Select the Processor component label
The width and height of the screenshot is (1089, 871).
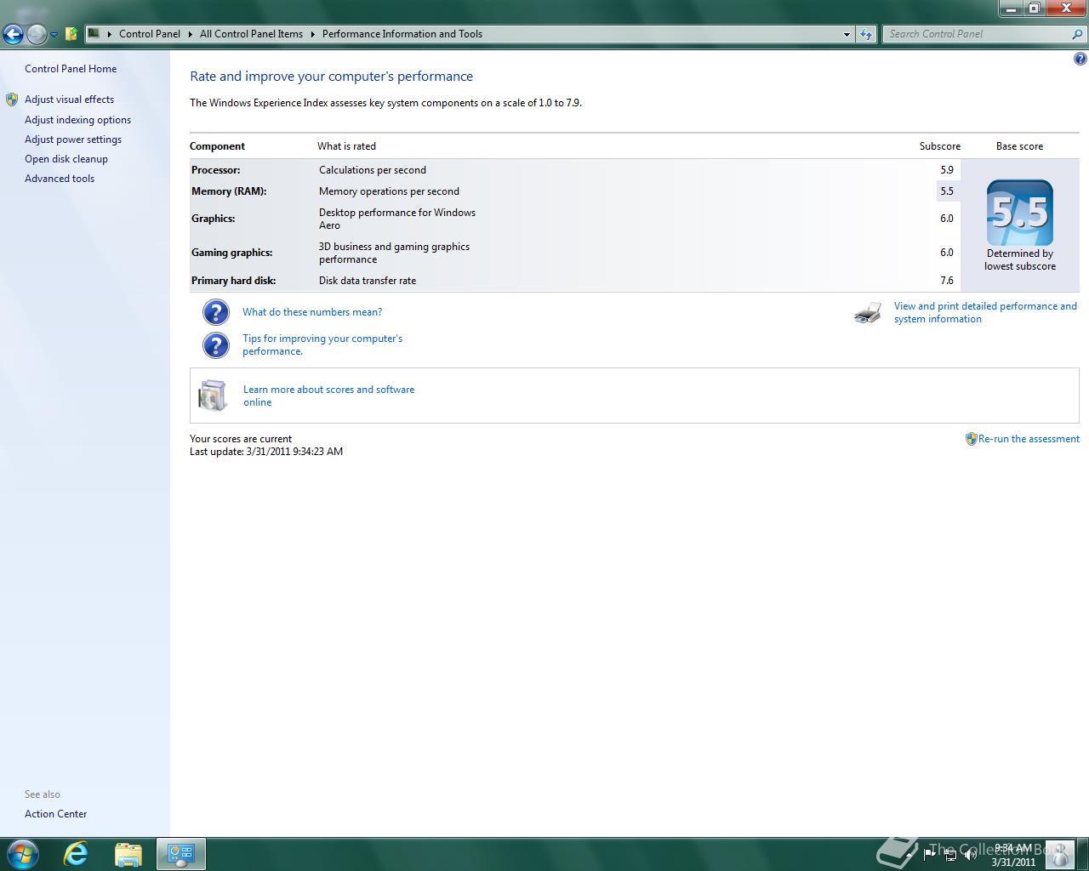[x=215, y=170]
